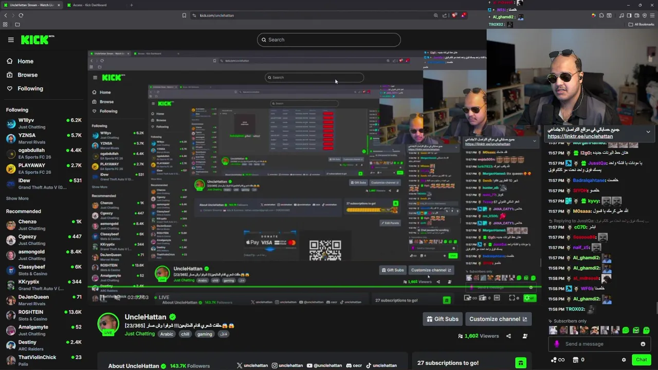658x370 pixels.
Task: Click the UncleHattan live avatar
Action: pos(108,325)
